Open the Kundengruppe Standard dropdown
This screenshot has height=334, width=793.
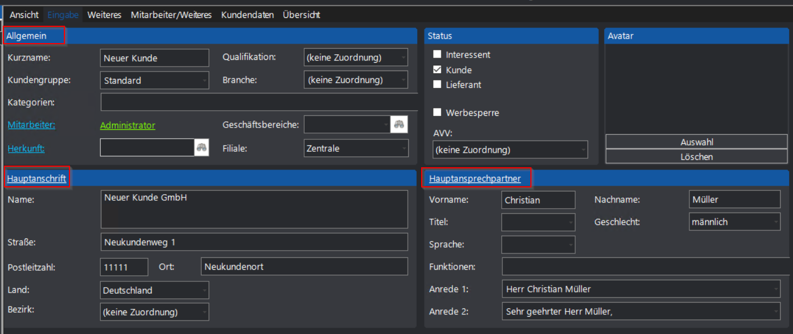coord(155,80)
